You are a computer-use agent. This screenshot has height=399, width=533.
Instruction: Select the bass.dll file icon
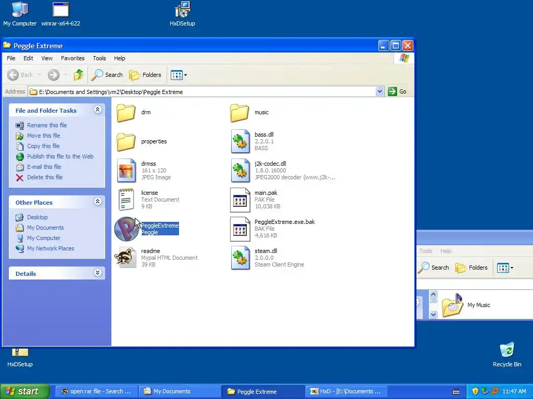(x=240, y=141)
